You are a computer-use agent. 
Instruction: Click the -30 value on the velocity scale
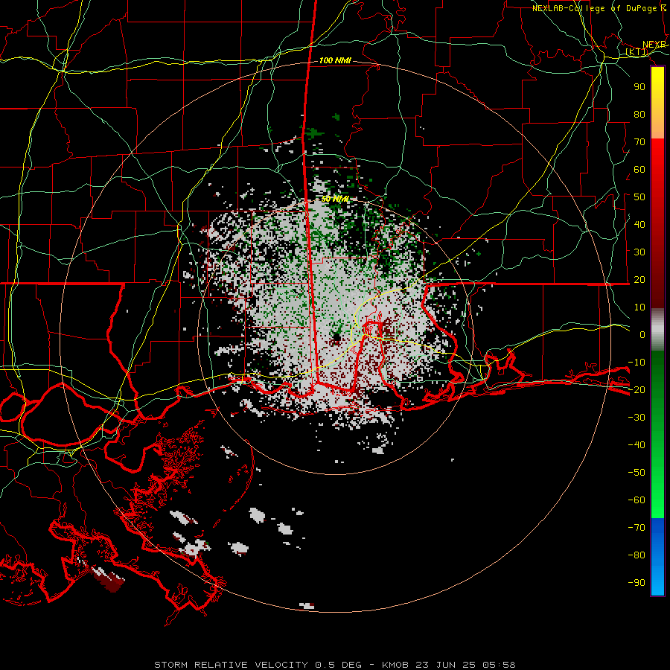coord(636,418)
